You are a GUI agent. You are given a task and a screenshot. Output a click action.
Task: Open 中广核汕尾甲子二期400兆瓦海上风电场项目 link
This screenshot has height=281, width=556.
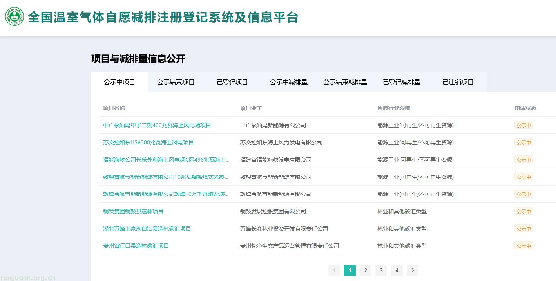(x=157, y=125)
